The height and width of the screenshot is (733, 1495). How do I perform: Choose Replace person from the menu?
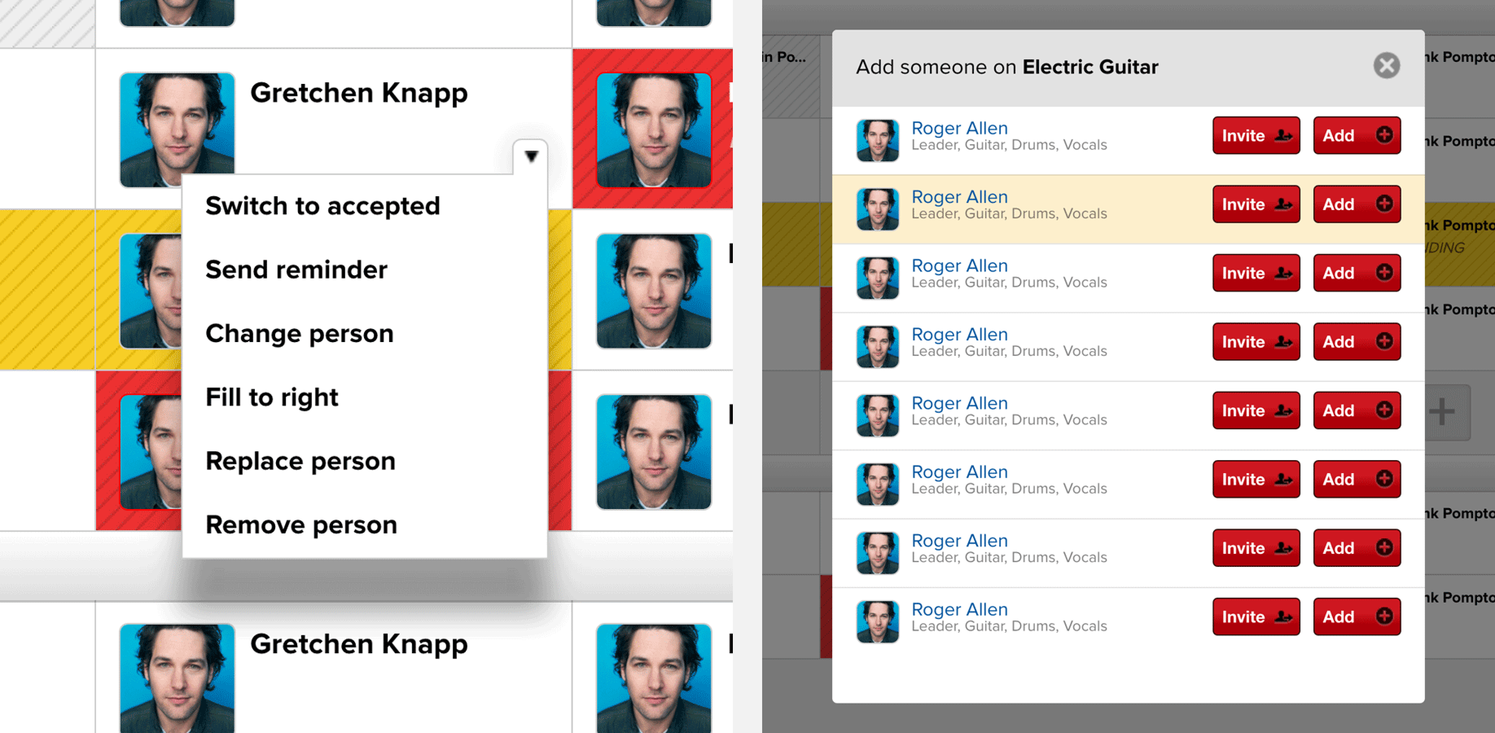(x=300, y=461)
